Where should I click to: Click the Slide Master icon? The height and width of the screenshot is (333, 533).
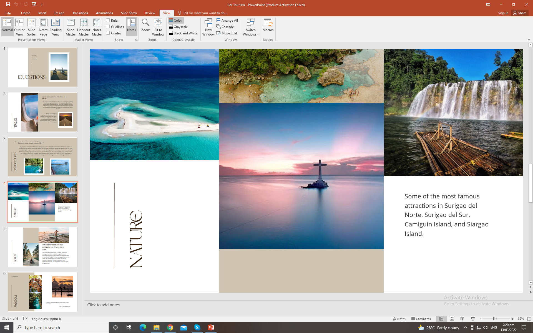(71, 27)
